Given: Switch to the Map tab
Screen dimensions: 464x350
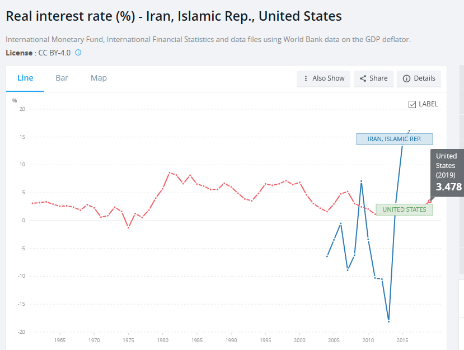Looking at the screenshot, I should point(99,78).
